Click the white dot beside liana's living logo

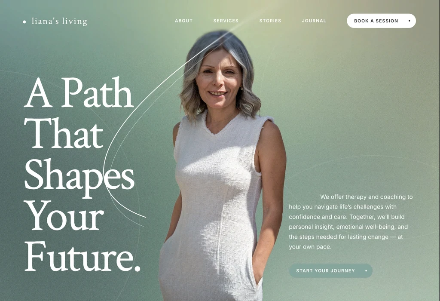[x=24, y=21]
